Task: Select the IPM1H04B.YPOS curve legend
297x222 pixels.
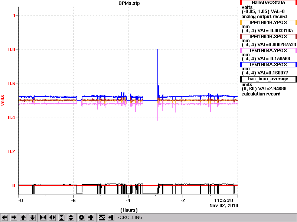Action: [268, 23]
